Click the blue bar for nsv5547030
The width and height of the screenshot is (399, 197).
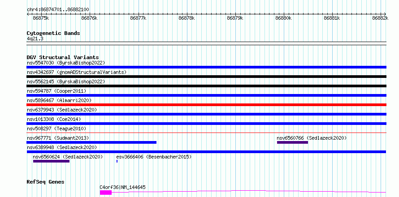206,67
